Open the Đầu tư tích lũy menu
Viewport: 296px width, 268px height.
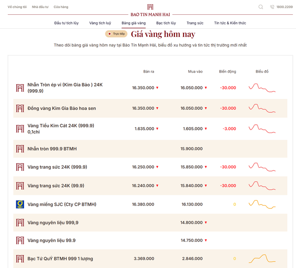[x=67, y=23]
